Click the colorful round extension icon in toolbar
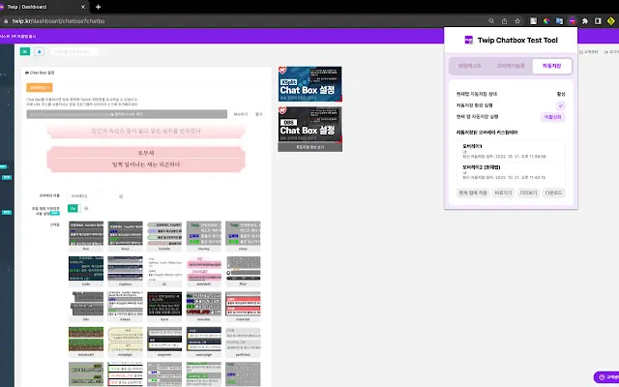The height and width of the screenshot is (387, 619). point(546,21)
